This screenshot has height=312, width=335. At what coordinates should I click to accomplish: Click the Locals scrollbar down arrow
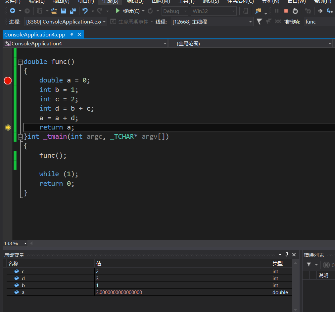click(296, 309)
